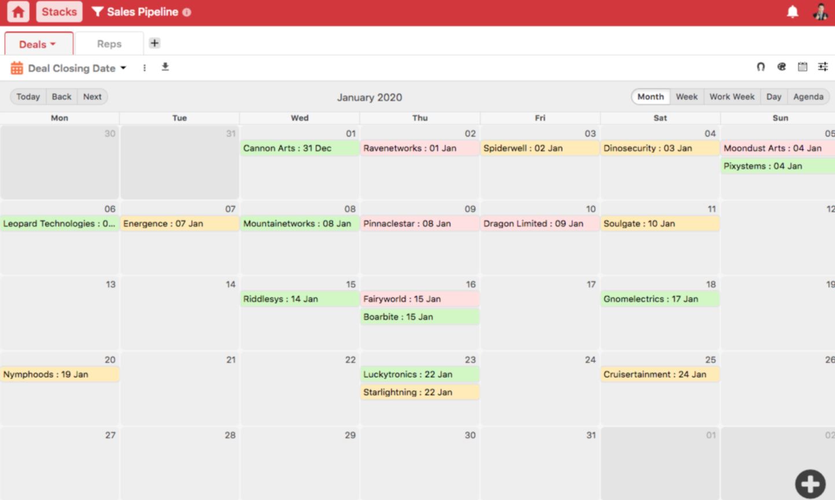
Task: Open the sliders settings icon
Action: [823, 67]
